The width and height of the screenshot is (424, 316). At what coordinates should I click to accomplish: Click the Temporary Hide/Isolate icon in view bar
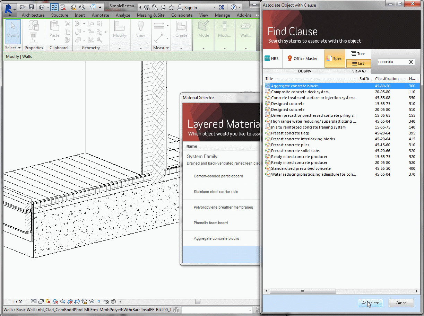(x=92, y=301)
